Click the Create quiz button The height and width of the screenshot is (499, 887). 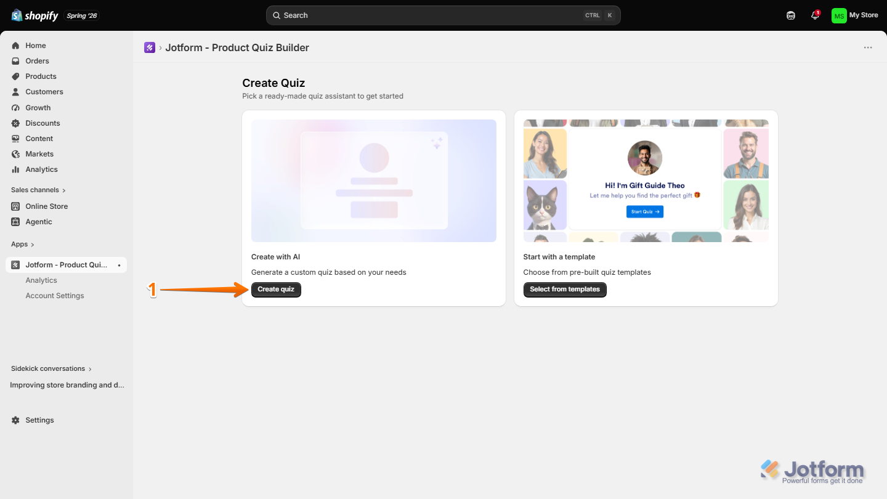[276, 290]
